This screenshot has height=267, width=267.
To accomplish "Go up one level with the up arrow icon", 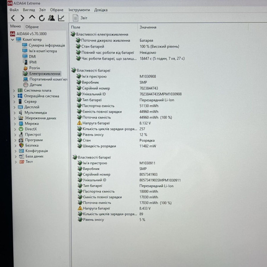I will [32, 17].
